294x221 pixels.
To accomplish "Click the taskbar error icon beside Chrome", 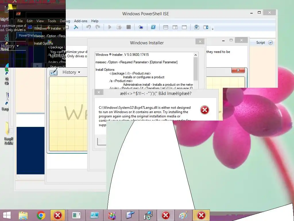I will [x=57, y=215].
